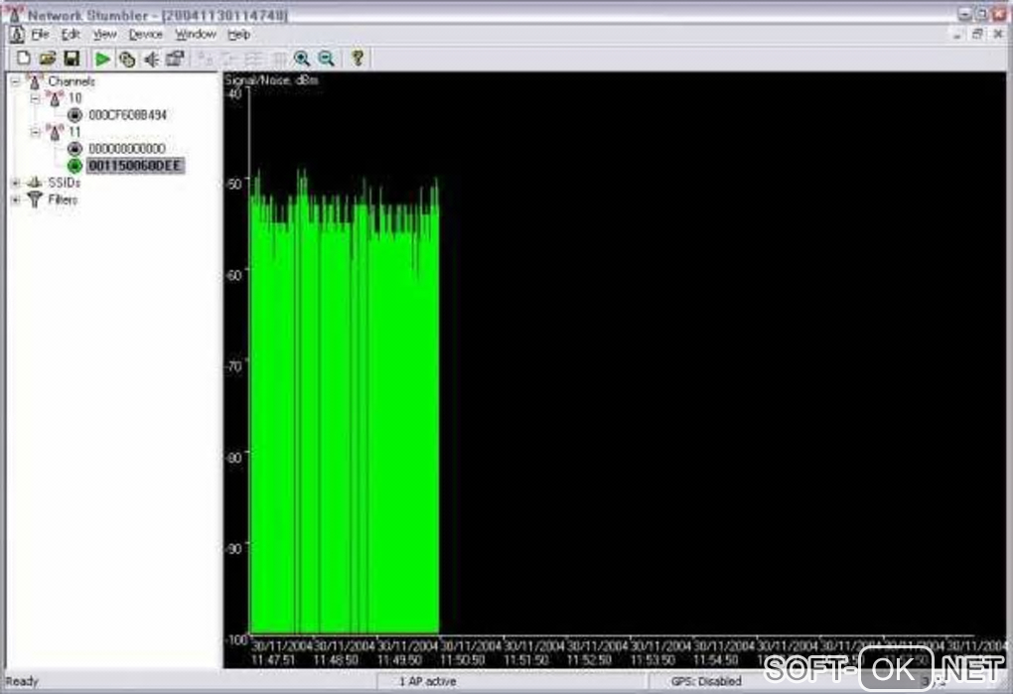This screenshot has width=1013, height=694.
Task: Open the File menu
Action: pos(39,34)
